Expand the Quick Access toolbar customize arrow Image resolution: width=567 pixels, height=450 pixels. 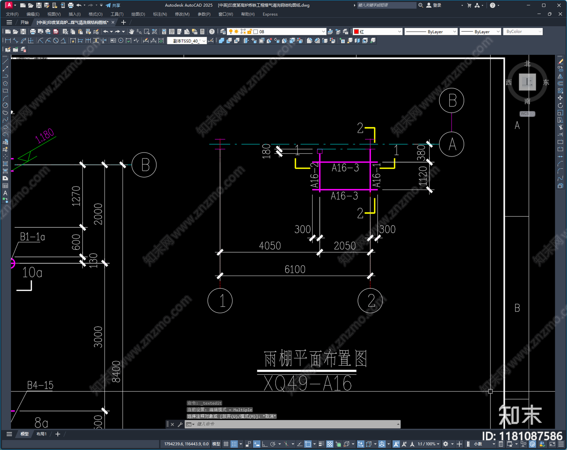[x=101, y=5]
